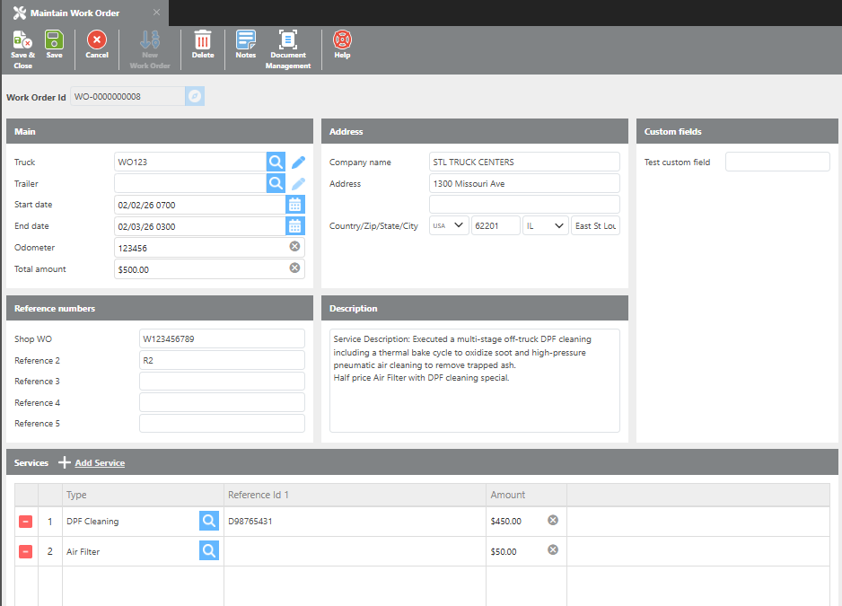Image resolution: width=842 pixels, height=606 pixels.
Task: Click the Test custom field input
Action: [x=777, y=162]
